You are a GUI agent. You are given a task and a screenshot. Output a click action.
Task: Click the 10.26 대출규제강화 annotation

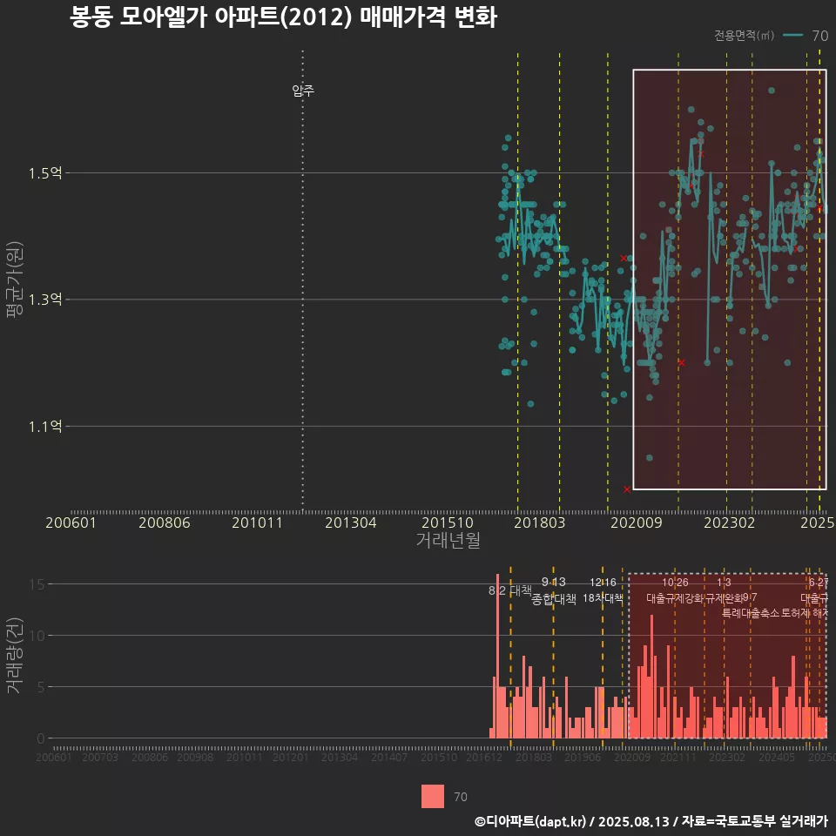pyautogui.click(x=675, y=590)
